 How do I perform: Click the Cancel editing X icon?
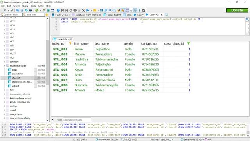pos(83,10)
